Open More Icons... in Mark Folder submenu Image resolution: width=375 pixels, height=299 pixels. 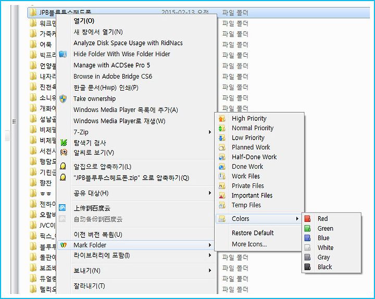point(249,244)
